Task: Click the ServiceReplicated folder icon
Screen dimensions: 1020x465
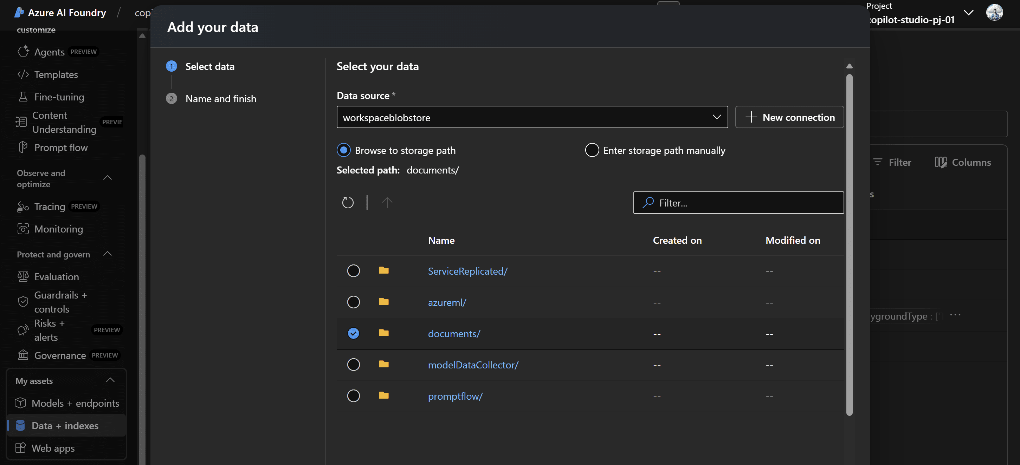Action: pyautogui.click(x=384, y=270)
